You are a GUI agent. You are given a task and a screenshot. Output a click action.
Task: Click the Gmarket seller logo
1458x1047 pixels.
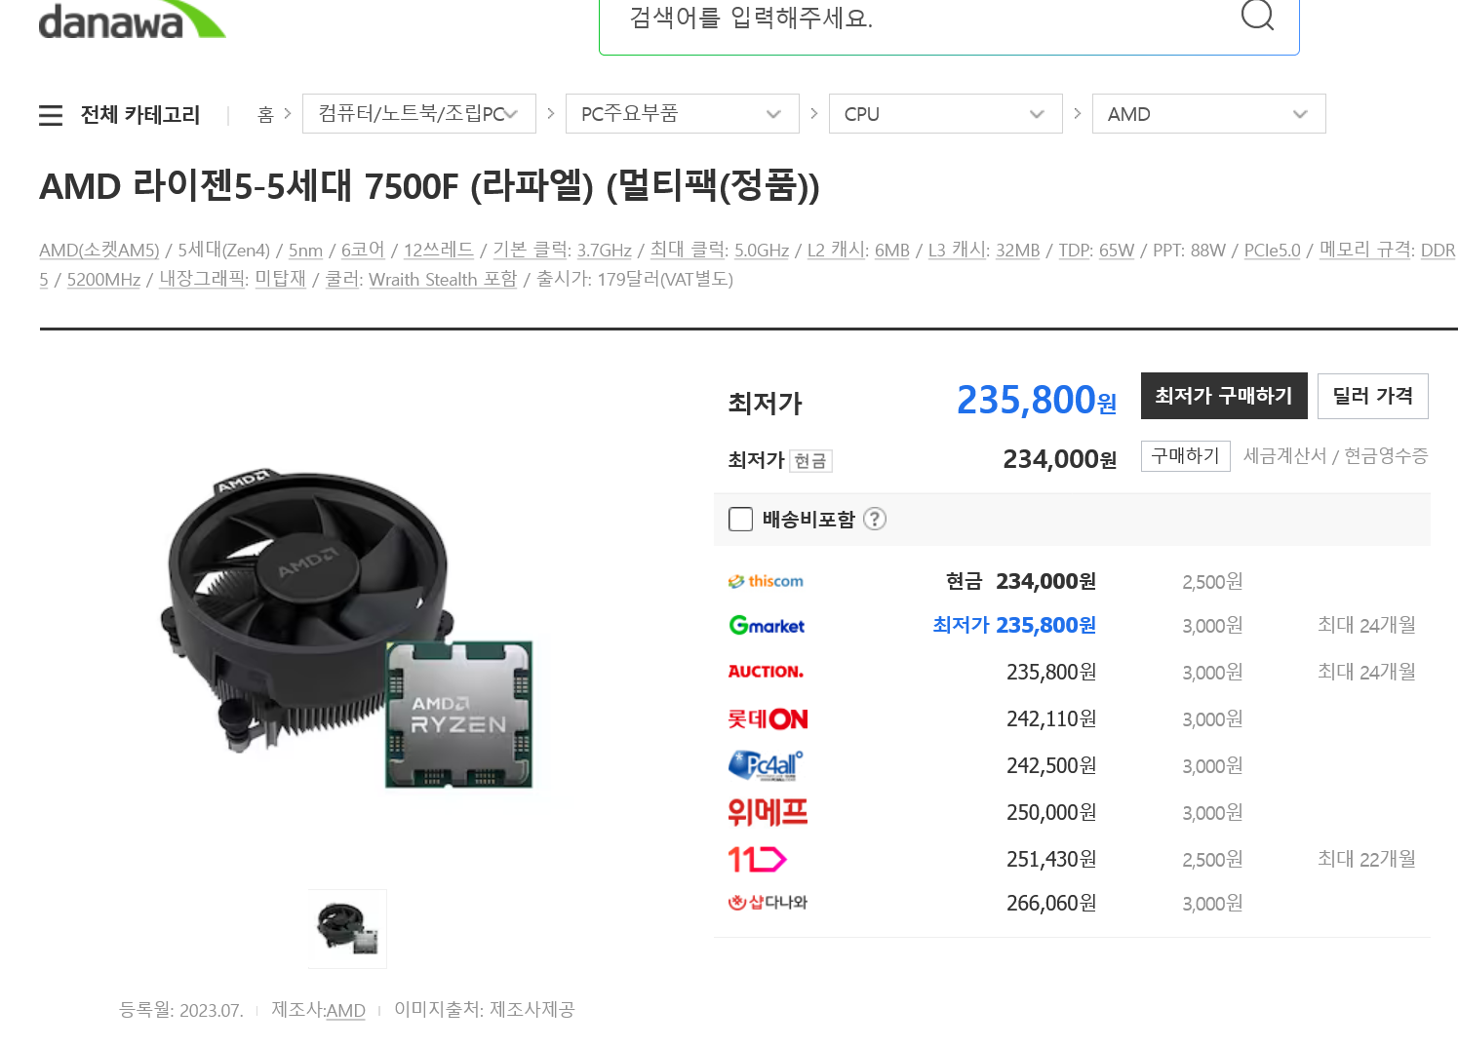point(767,625)
